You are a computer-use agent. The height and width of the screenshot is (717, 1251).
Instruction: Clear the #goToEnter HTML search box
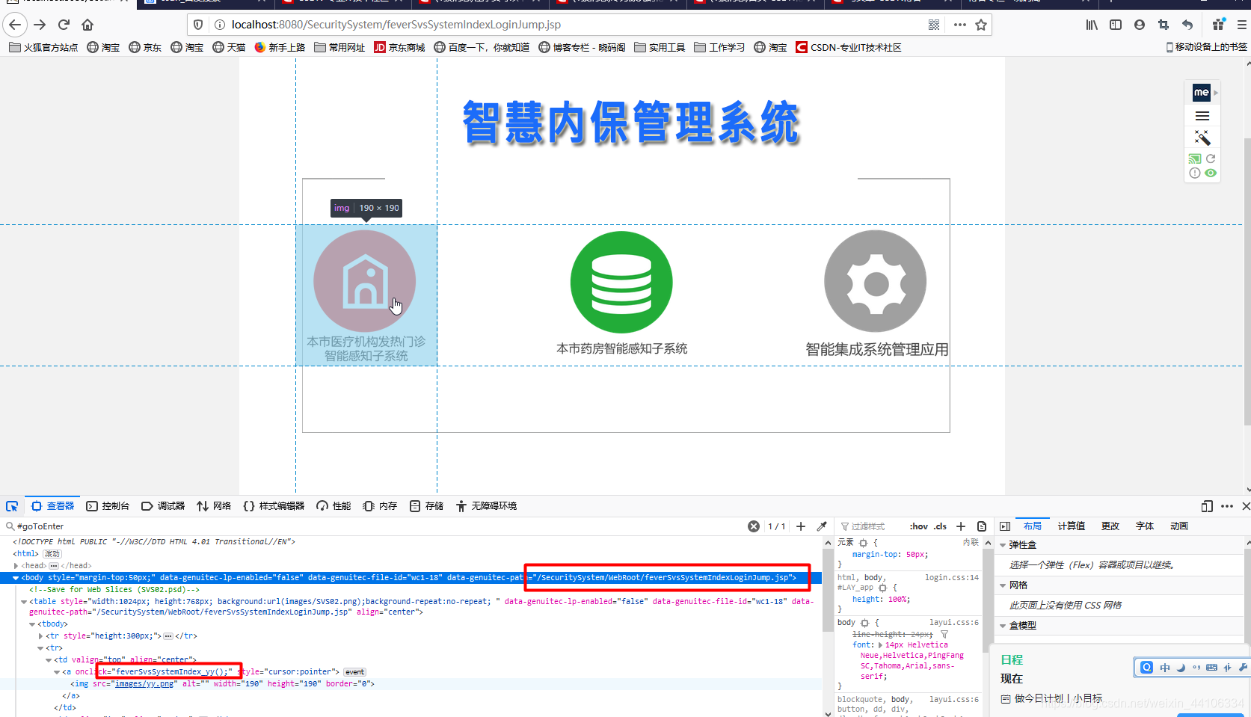754,526
